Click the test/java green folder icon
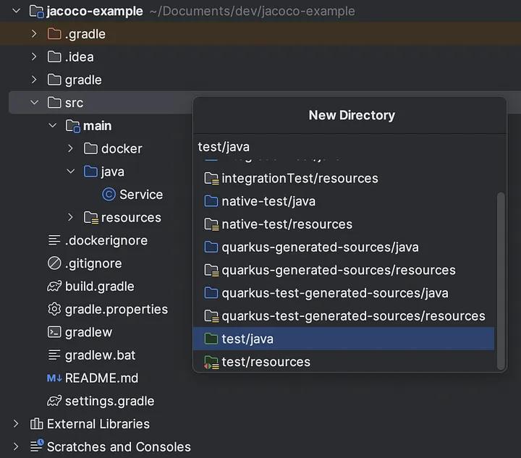This screenshot has height=458, width=521. 211,339
